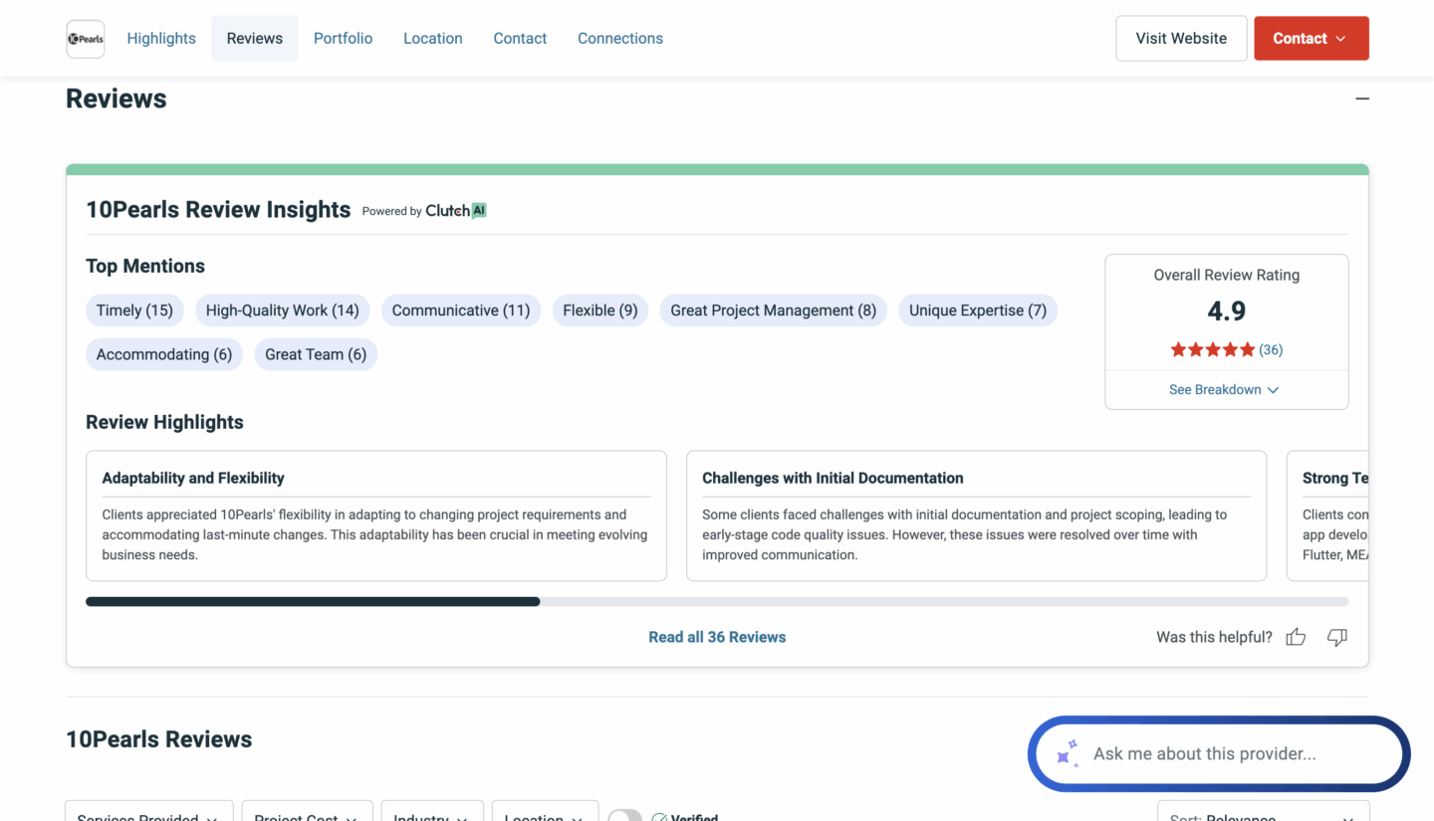Click the Review Highlights heading

[164, 422]
